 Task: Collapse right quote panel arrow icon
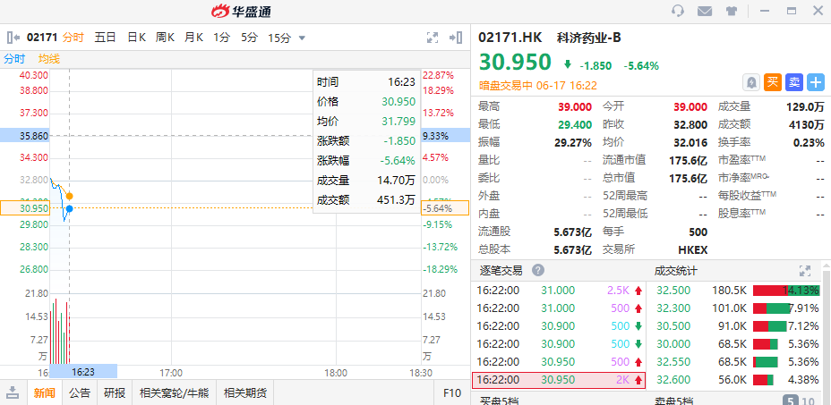(x=455, y=38)
